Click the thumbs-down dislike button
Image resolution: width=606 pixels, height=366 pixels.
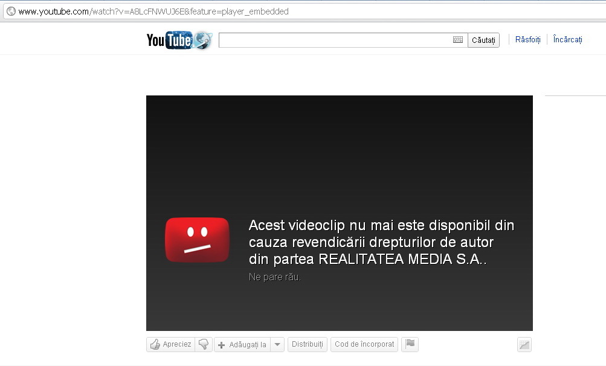tap(203, 344)
